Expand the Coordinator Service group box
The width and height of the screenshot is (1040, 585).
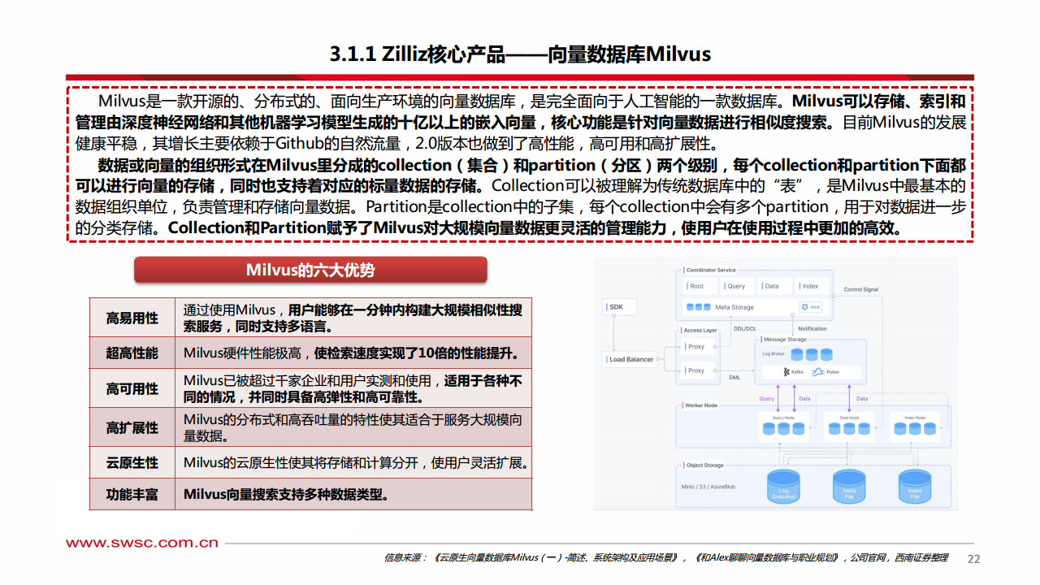[711, 271]
